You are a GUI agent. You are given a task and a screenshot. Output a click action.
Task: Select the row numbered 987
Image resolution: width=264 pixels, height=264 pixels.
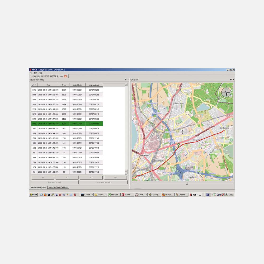tap(67, 129)
